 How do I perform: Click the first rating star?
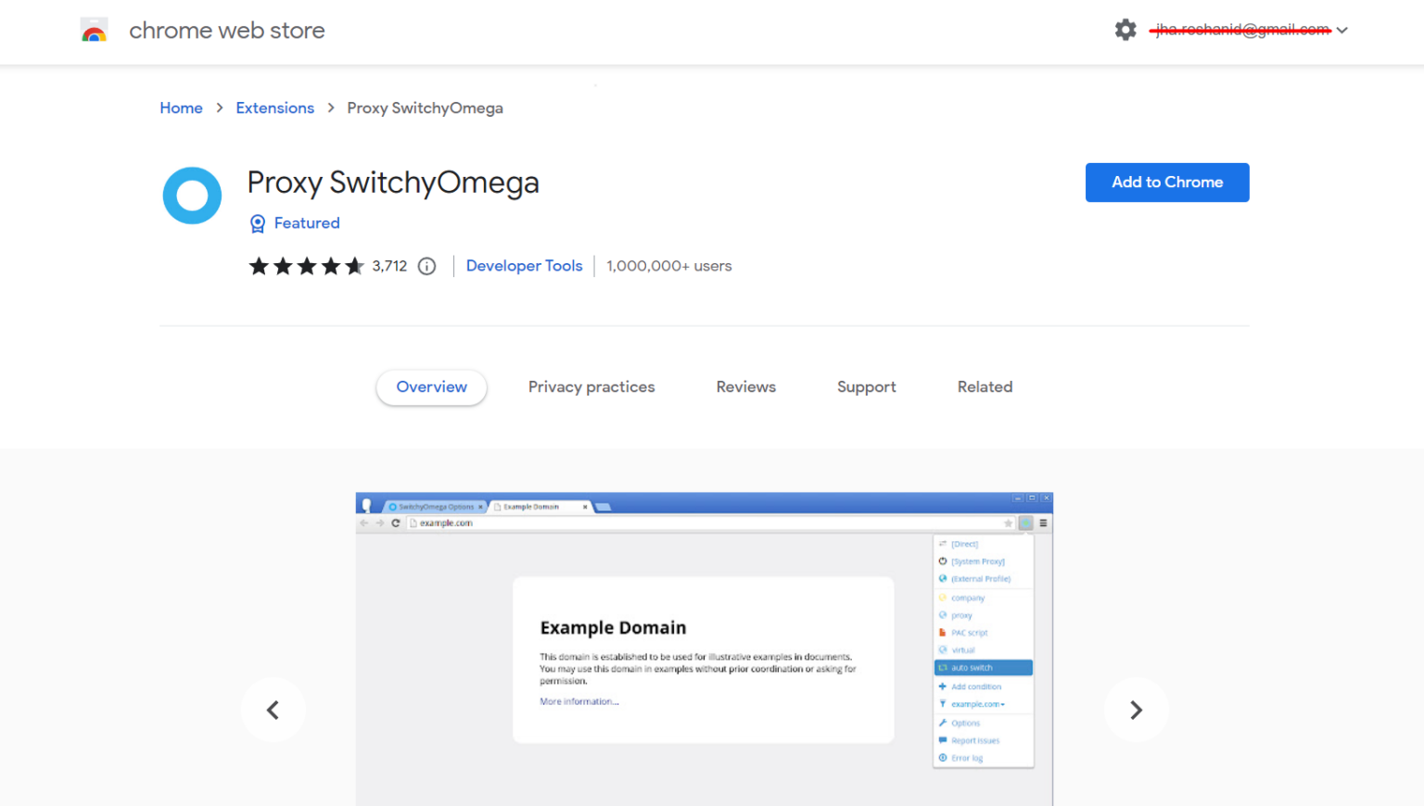(x=260, y=266)
